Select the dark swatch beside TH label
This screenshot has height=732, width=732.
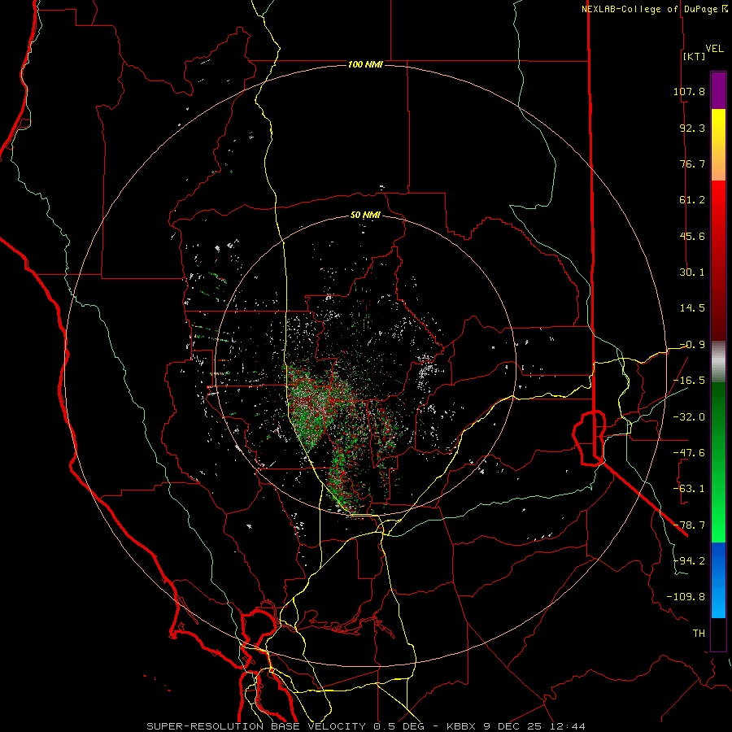(718, 634)
